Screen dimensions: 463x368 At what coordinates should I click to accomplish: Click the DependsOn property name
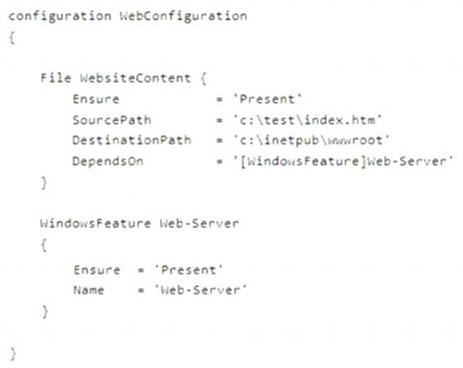click(108, 161)
